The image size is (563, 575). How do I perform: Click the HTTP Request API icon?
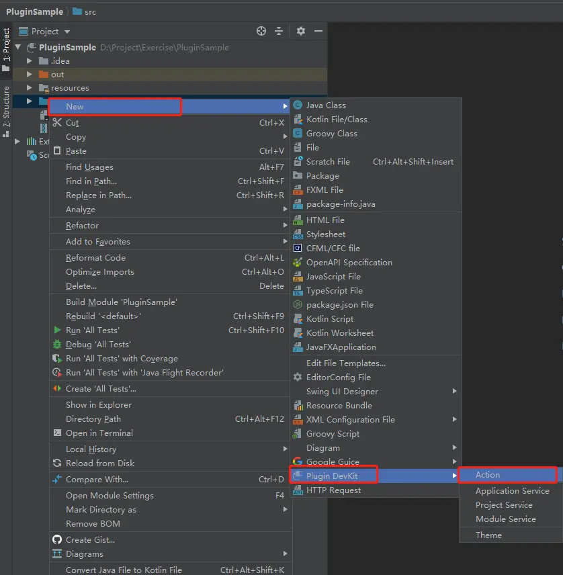coord(298,490)
